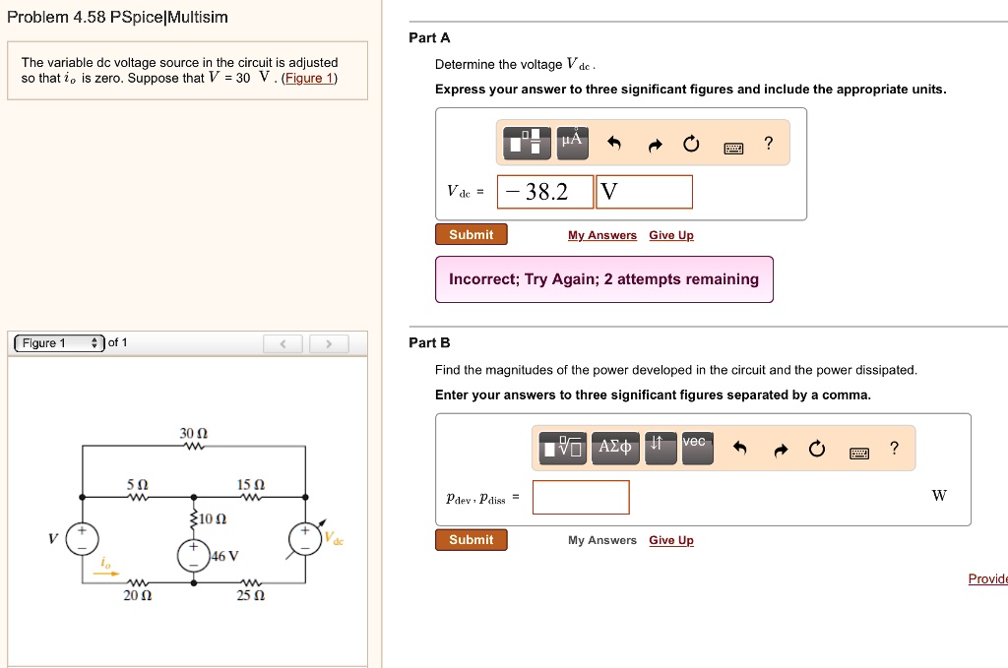
Task: Open My Answers for Part A
Action: point(602,235)
